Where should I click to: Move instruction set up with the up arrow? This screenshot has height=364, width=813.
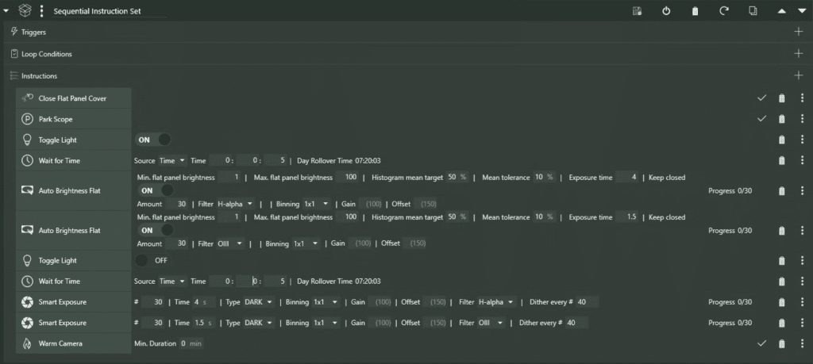(781, 11)
